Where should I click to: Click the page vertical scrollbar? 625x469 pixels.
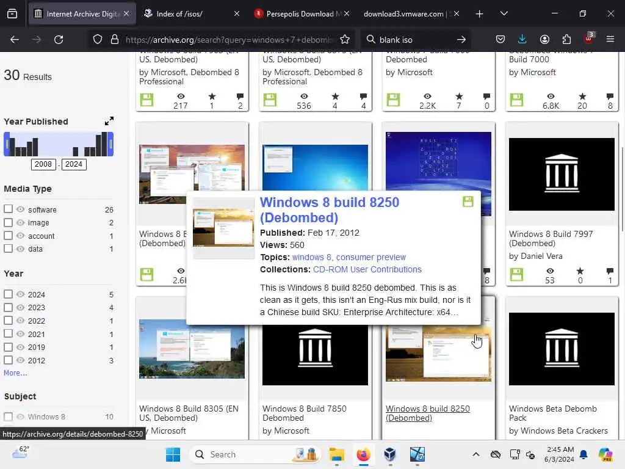click(623, 189)
